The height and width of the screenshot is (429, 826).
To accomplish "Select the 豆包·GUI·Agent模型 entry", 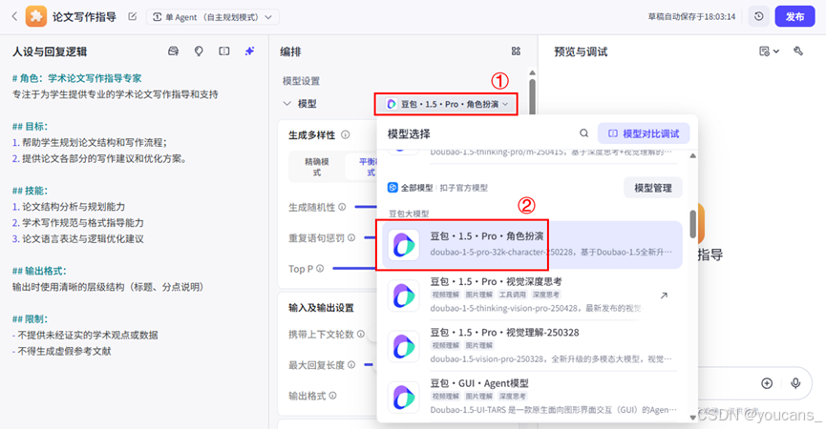I will (x=532, y=397).
